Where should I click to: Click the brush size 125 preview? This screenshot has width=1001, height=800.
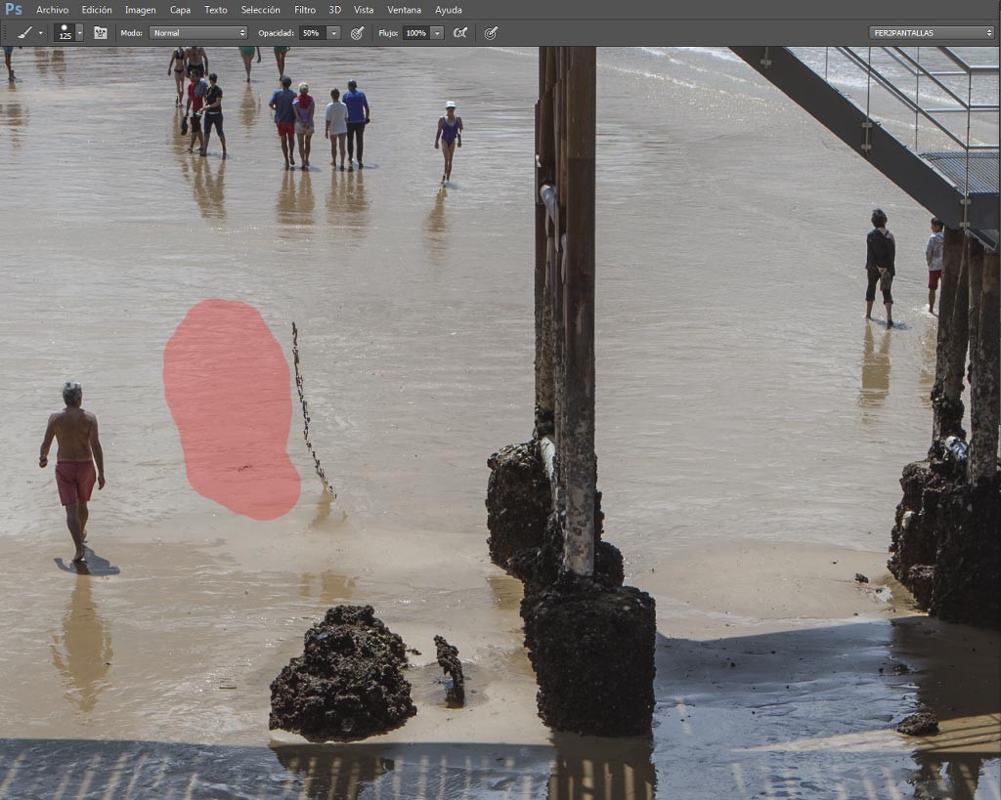click(65, 32)
